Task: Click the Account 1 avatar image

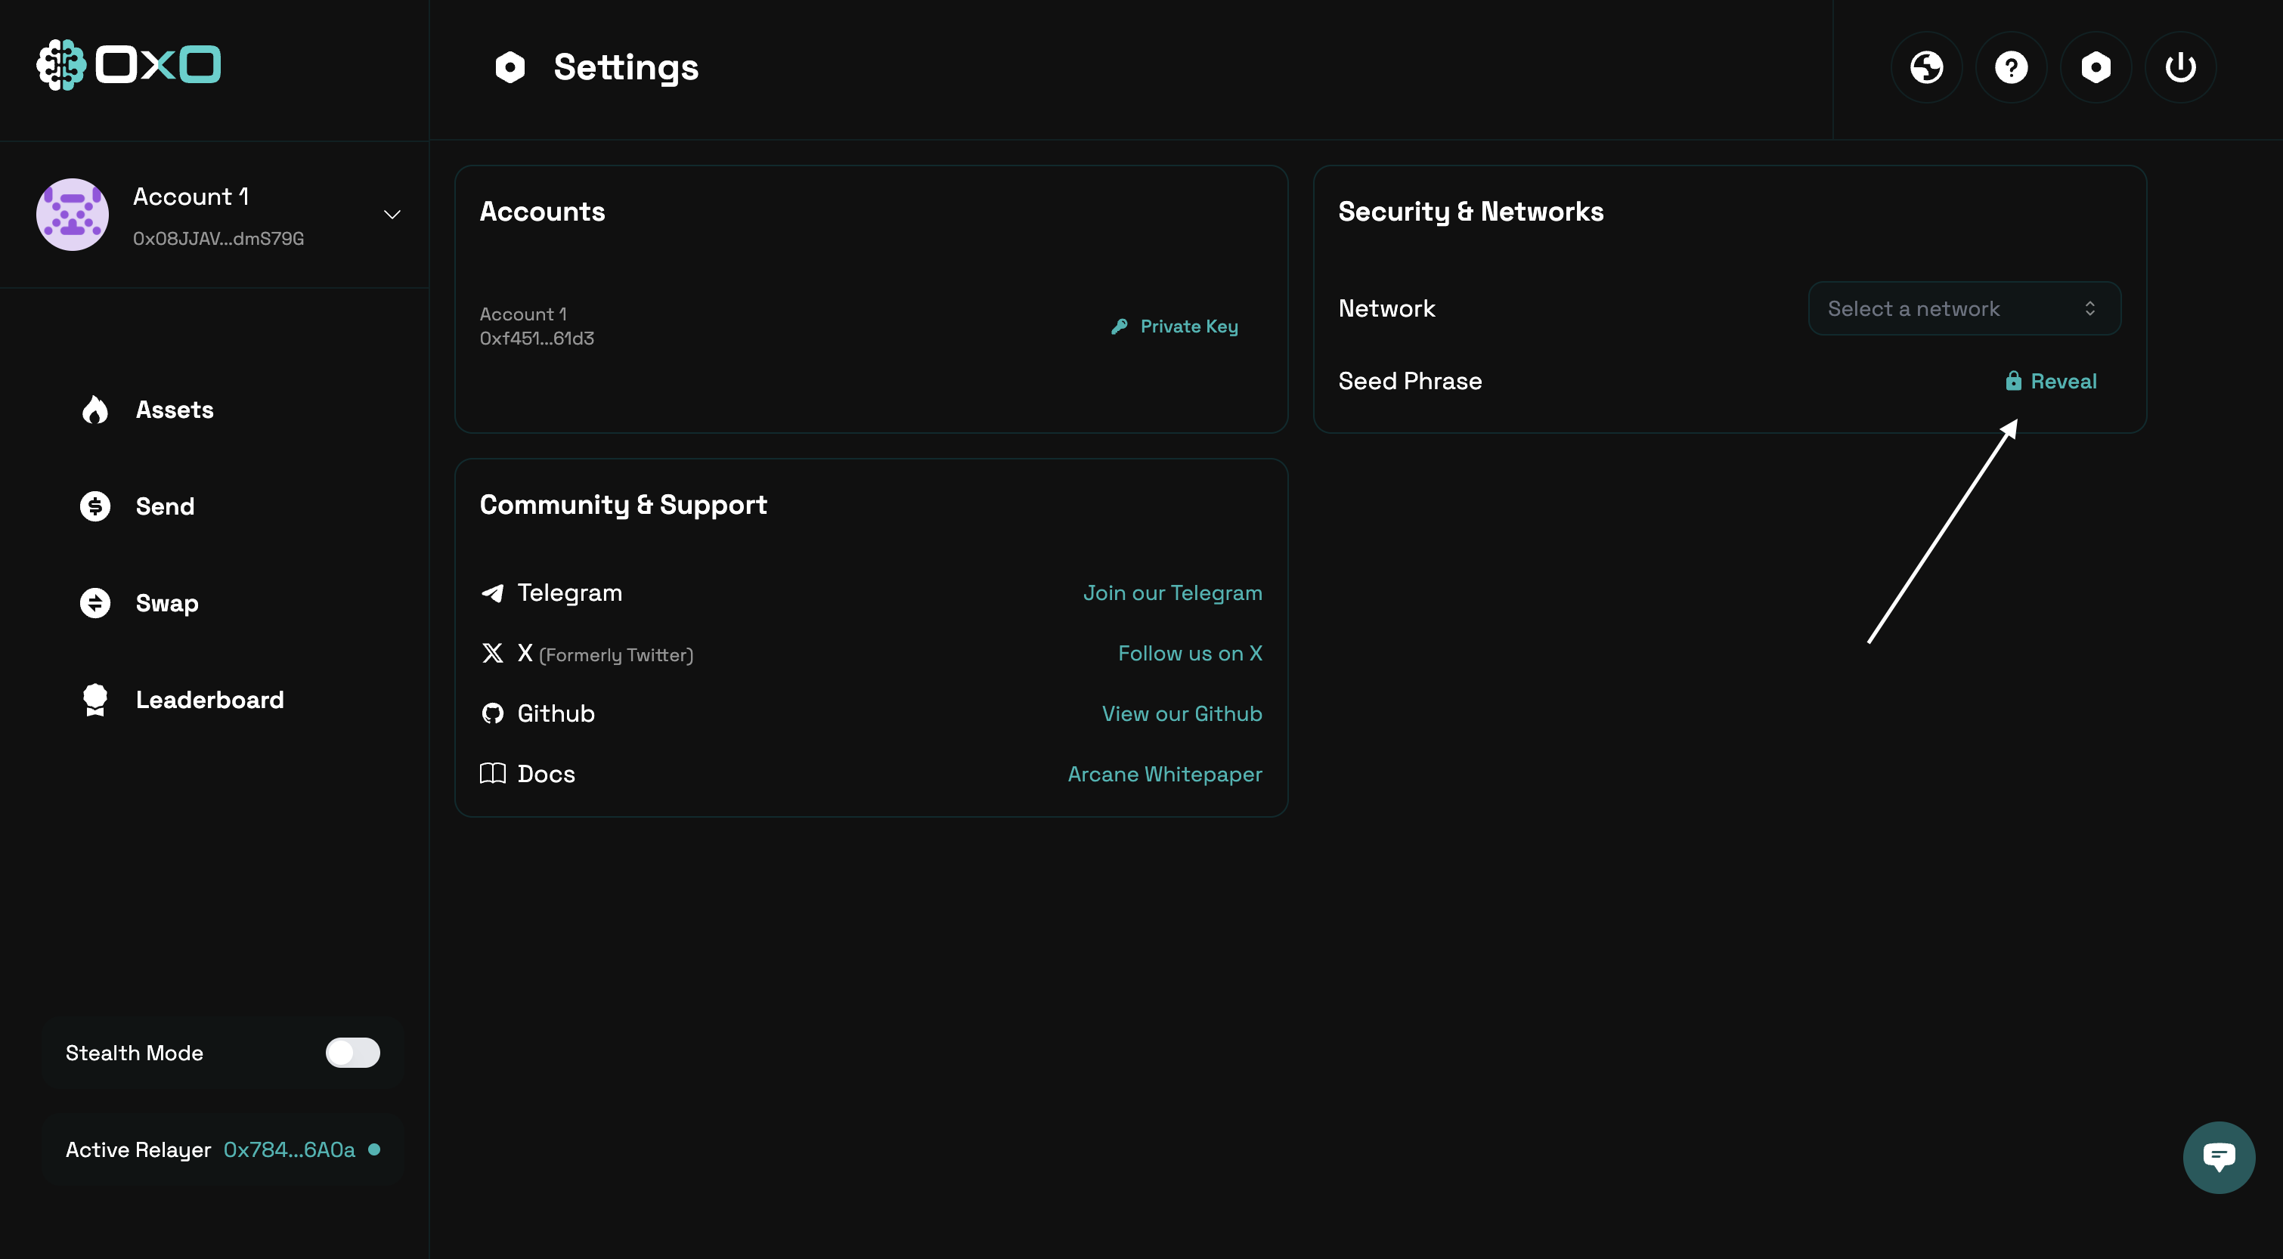Action: coord(73,215)
